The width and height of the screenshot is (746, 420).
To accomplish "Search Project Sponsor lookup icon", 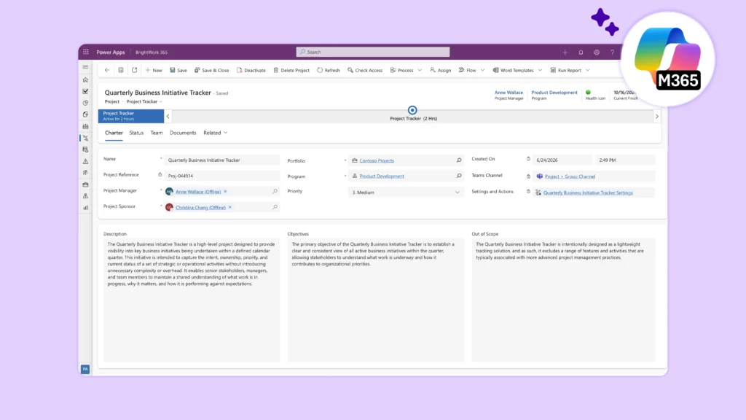I will click(x=275, y=207).
